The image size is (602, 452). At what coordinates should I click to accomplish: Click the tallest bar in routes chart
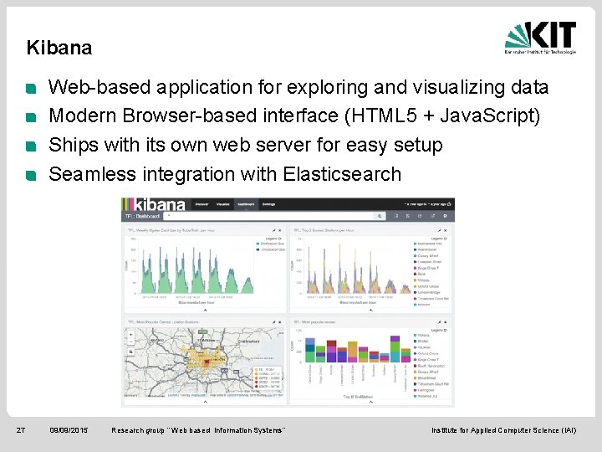pos(395,349)
